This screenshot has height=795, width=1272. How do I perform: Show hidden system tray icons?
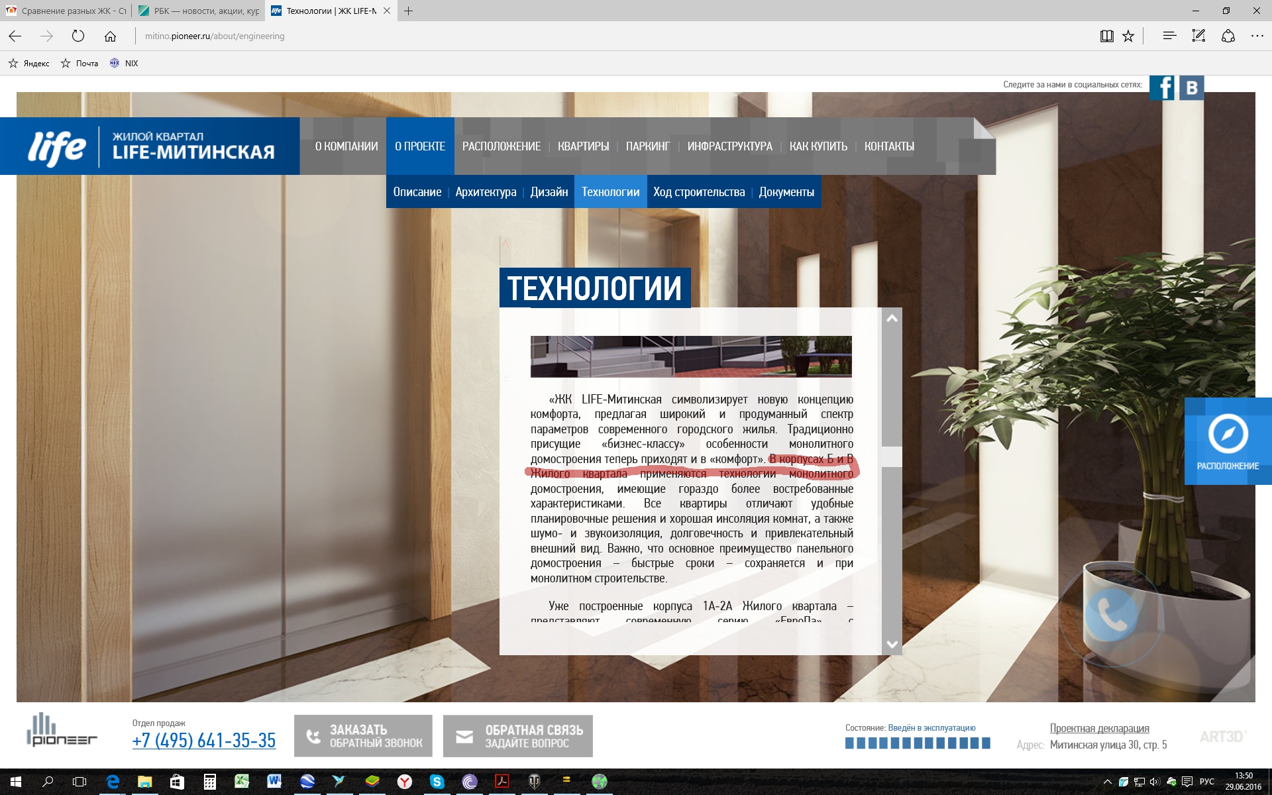click(x=1106, y=782)
